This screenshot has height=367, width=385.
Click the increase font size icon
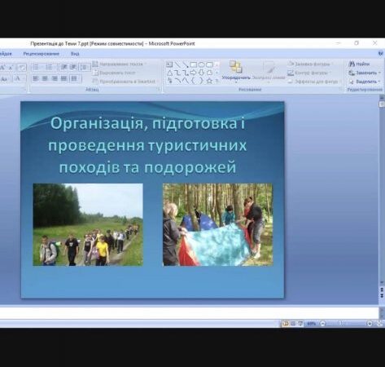coord(2,67)
